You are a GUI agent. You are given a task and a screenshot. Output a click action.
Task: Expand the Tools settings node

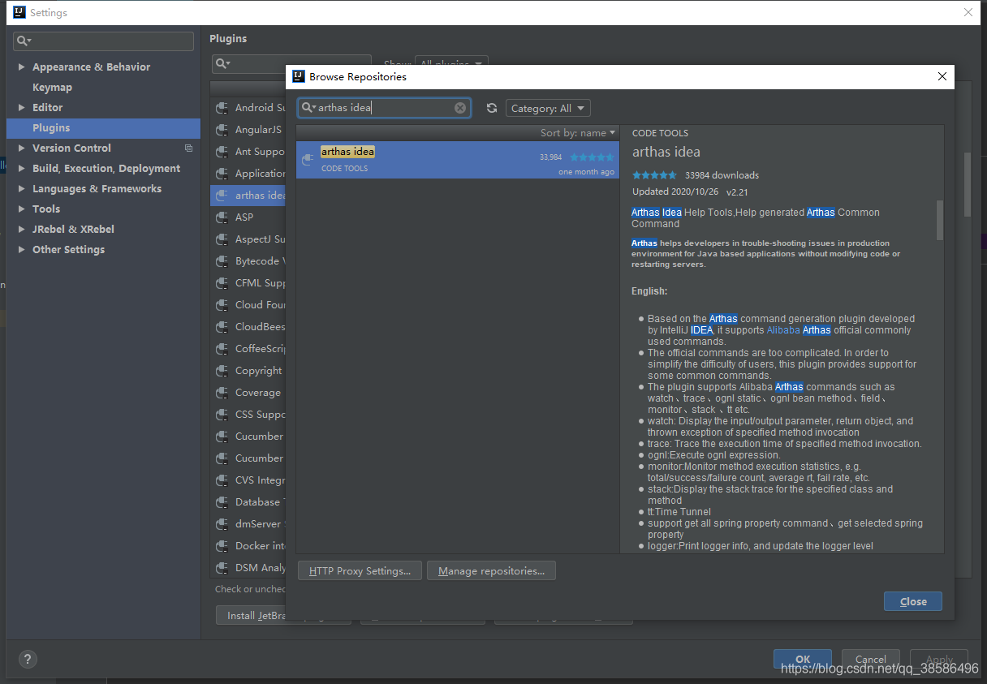(x=21, y=209)
